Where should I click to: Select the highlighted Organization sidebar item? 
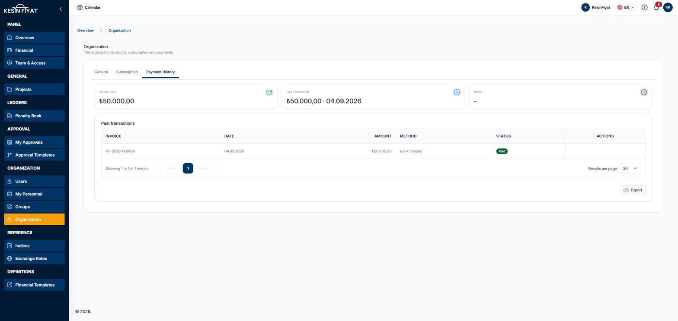tap(34, 220)
